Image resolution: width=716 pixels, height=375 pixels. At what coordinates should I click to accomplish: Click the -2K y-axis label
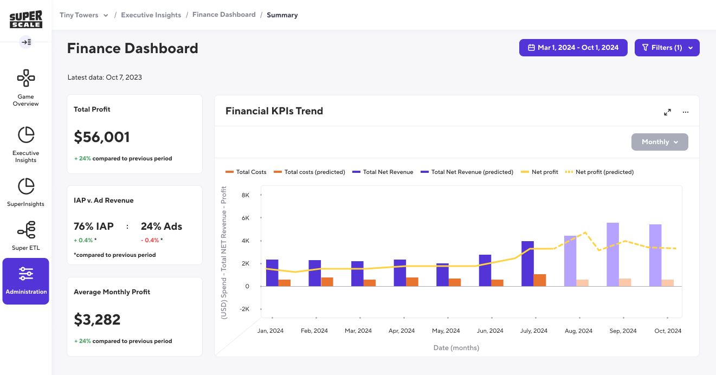coord(244,309)
